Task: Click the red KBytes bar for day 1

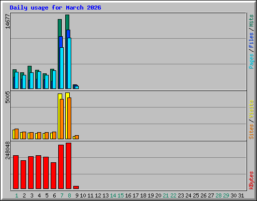Action: 16,172
